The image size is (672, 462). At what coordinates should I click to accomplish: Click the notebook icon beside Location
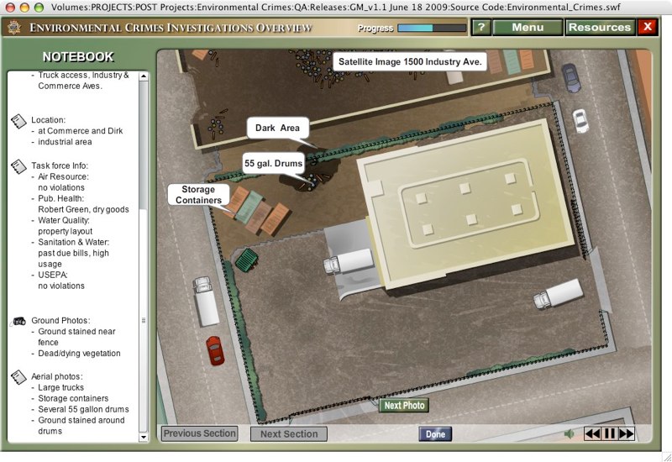(x=18, y=122)
